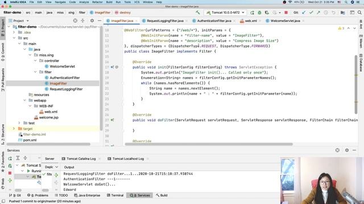Viewport: 364px width, 204px height.
Task: Select pom.xml in project tree
Action: (30, 140)
